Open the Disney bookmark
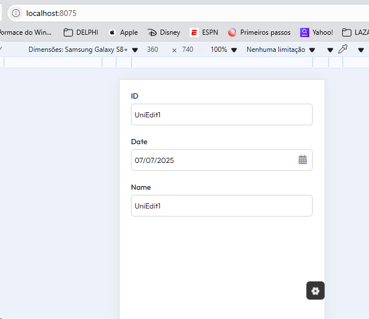 (163, 32)
